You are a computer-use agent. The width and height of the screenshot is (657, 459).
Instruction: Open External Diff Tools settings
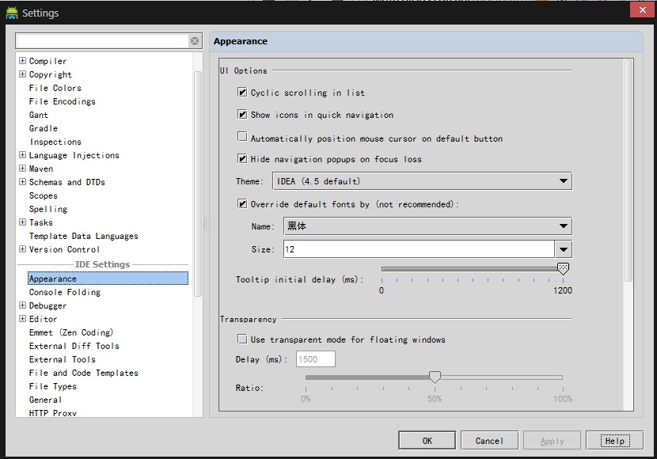[x=74, y=346]
